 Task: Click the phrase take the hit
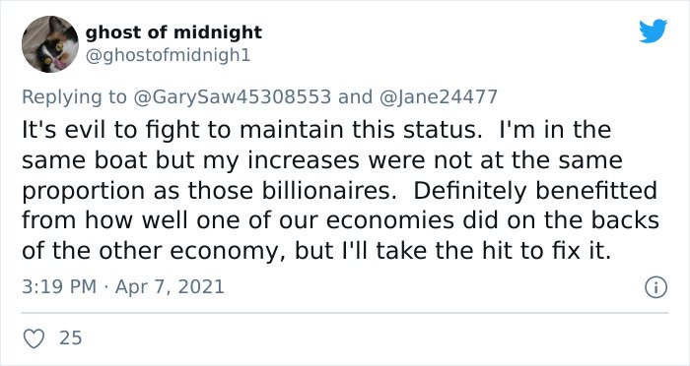[448, 251]
